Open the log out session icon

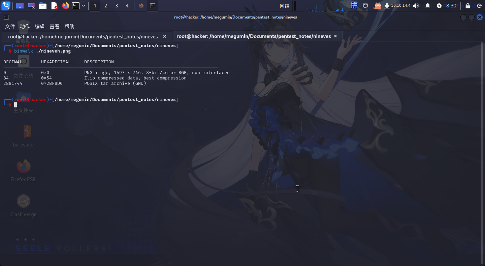click(x=479, y=6)
